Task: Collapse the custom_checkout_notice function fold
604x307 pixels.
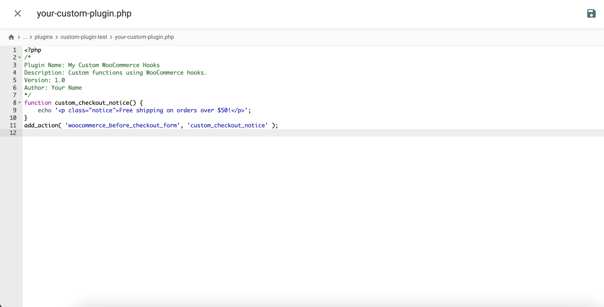Action: point(19,102)
